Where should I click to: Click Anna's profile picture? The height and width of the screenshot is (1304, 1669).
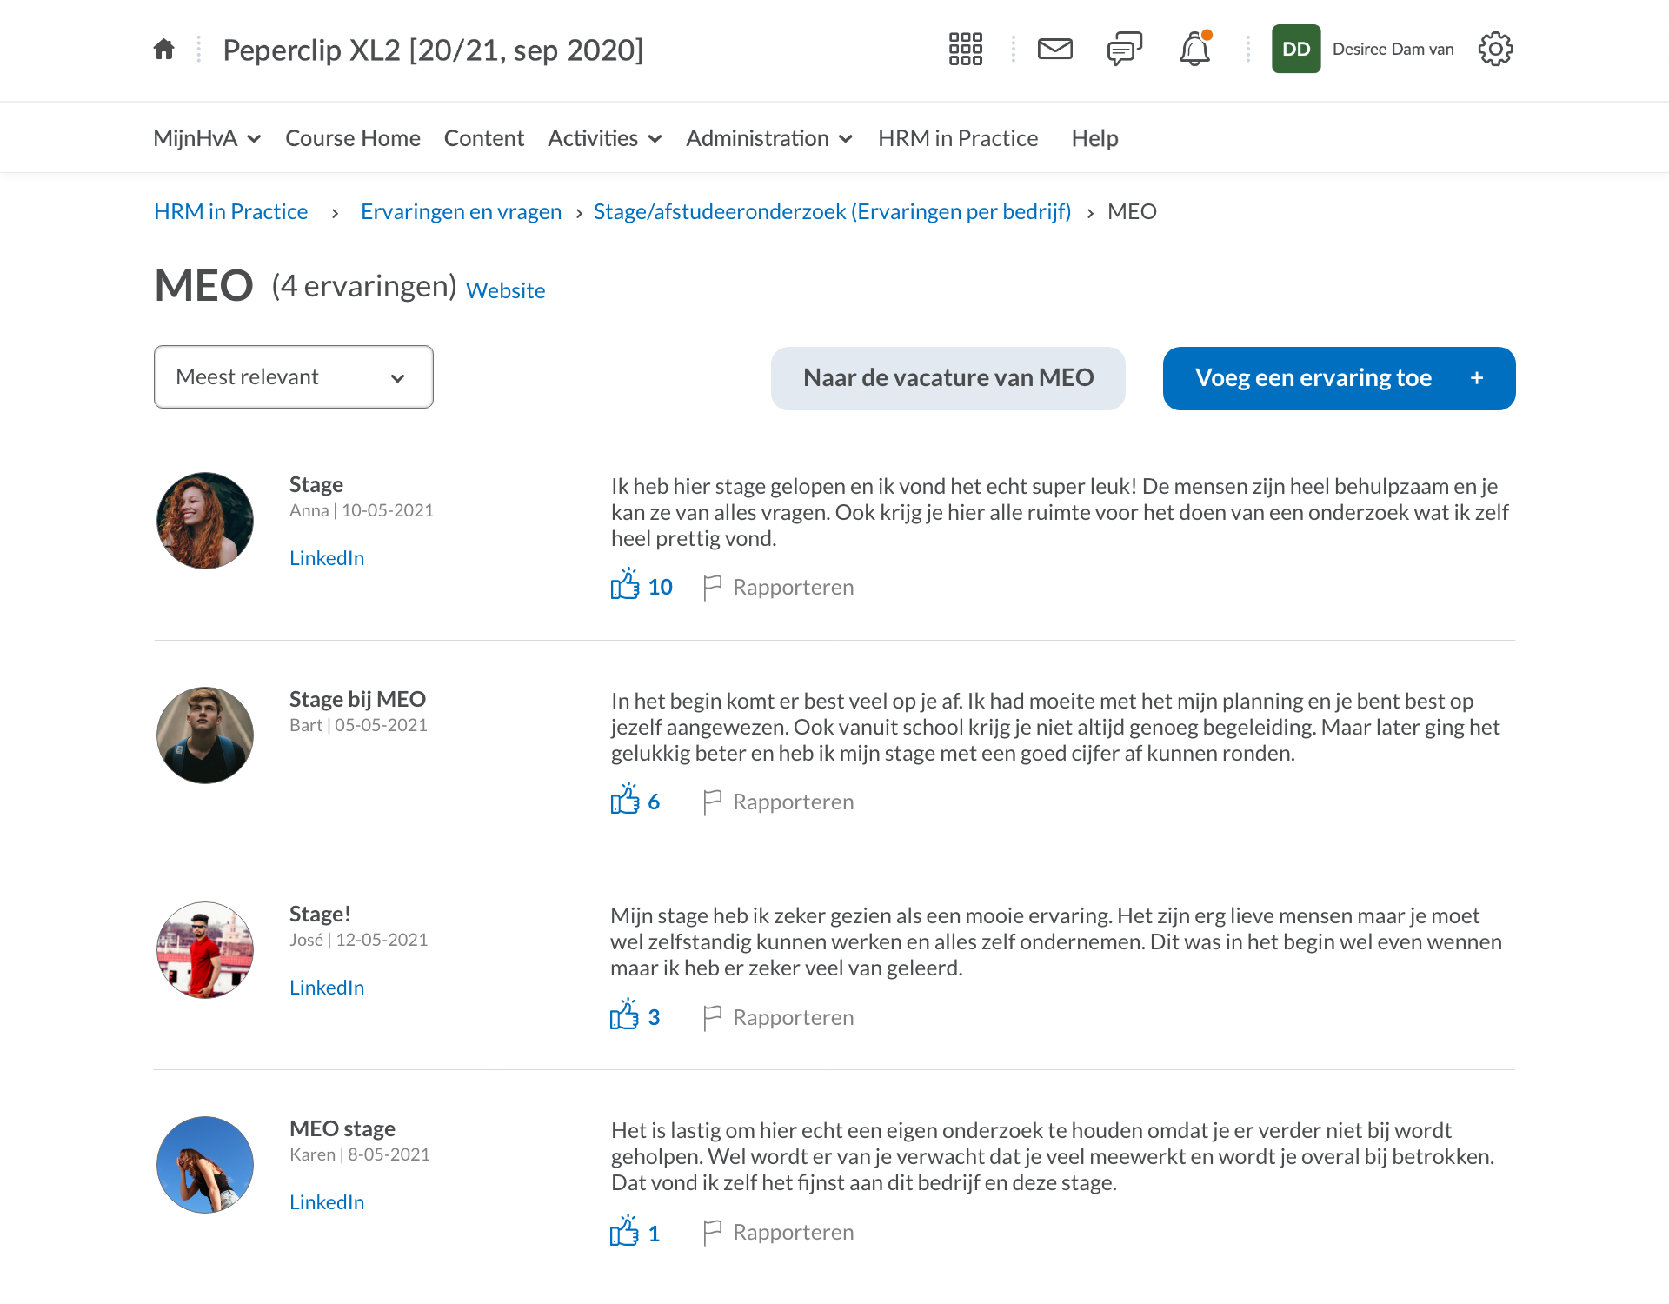click(x=205, y=521)
